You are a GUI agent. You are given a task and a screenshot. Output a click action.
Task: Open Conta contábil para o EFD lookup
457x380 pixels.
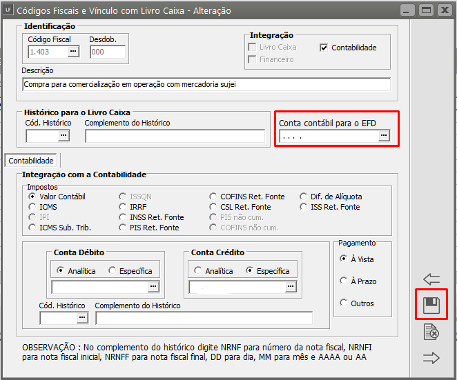[384, 137]
